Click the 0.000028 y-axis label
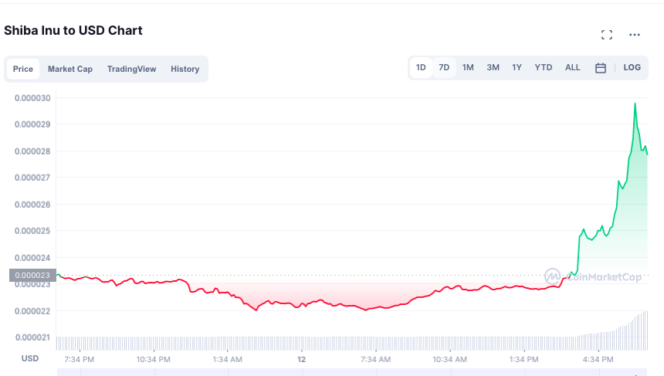Viewport: 664px width, 376px height. [32, 151]
